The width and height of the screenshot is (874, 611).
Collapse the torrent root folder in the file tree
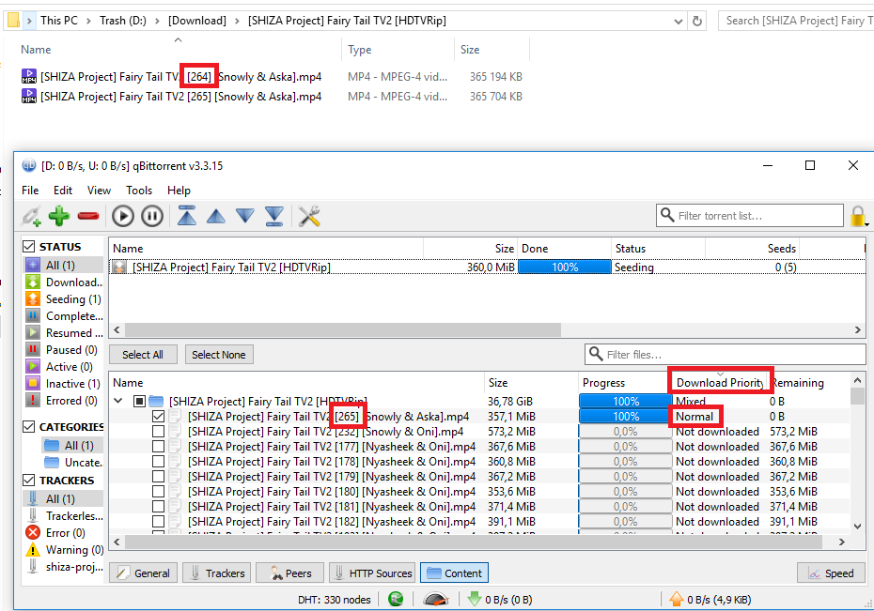(x=118, y=401)
